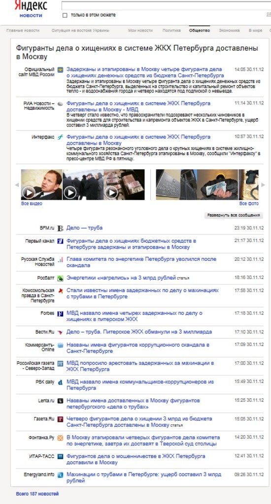Screen dimensions: 271x504
Task: Switch to the Экономика tab
Action: [229, 31]
